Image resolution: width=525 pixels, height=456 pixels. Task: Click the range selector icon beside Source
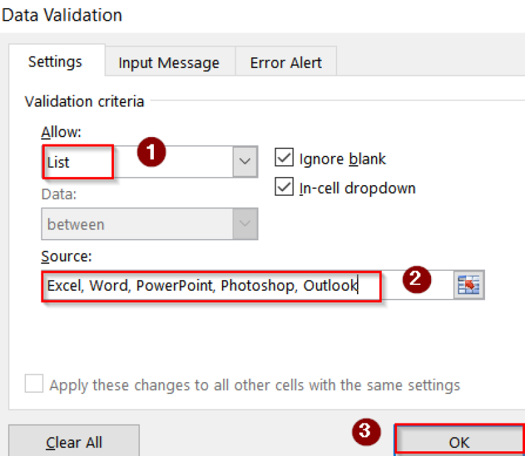[x=469, y=285]
